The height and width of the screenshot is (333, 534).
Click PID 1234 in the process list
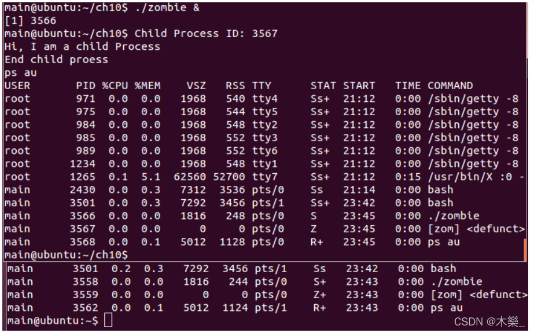(x=82, y=164)
